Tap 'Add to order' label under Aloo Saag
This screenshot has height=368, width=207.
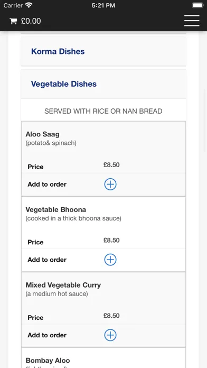click(47, 184)
